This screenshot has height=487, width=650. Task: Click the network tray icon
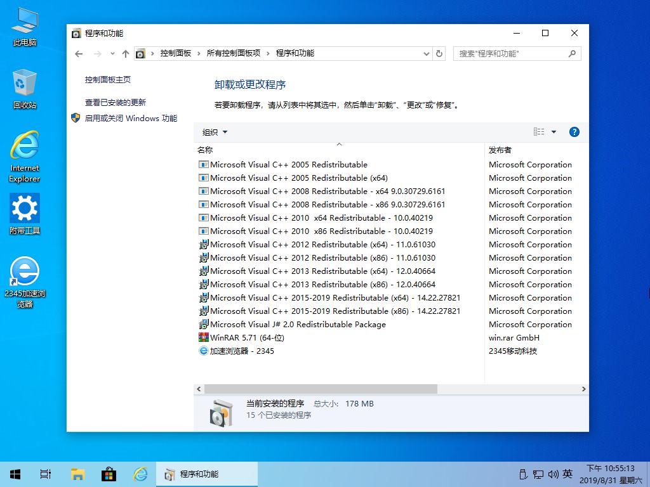click(x=538, y=474)
